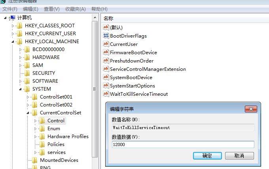Screen dimensions: 269x169
Task: Expand the services key arrow
Action: pos(36,152)
